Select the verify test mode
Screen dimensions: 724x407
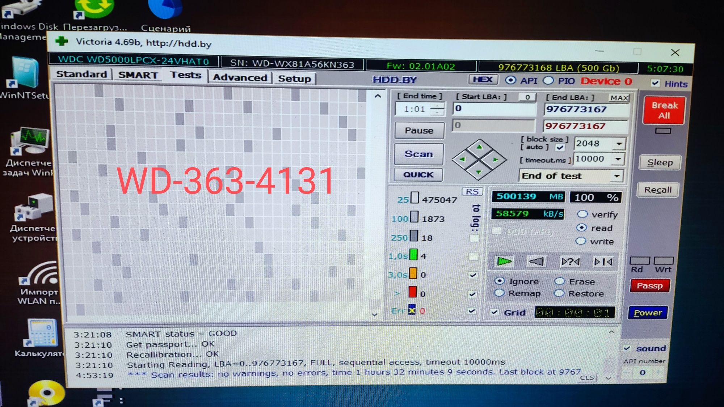[x=582, y=214]
